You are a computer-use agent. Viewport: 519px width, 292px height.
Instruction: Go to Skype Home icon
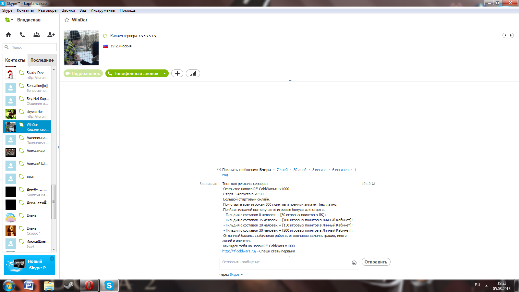click(8, 35)
